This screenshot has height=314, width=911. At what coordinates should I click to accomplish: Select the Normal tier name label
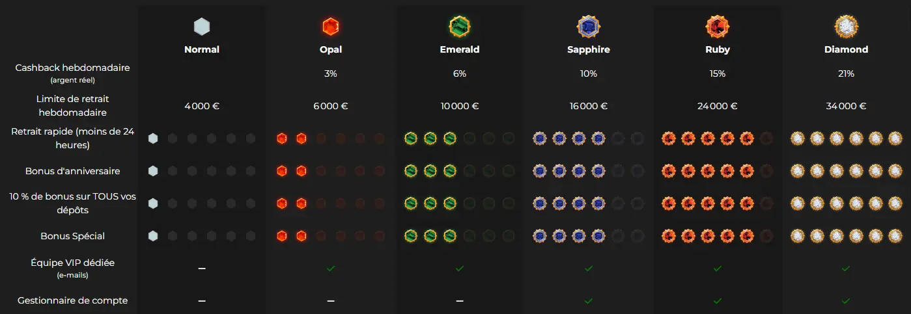[202, 49]
